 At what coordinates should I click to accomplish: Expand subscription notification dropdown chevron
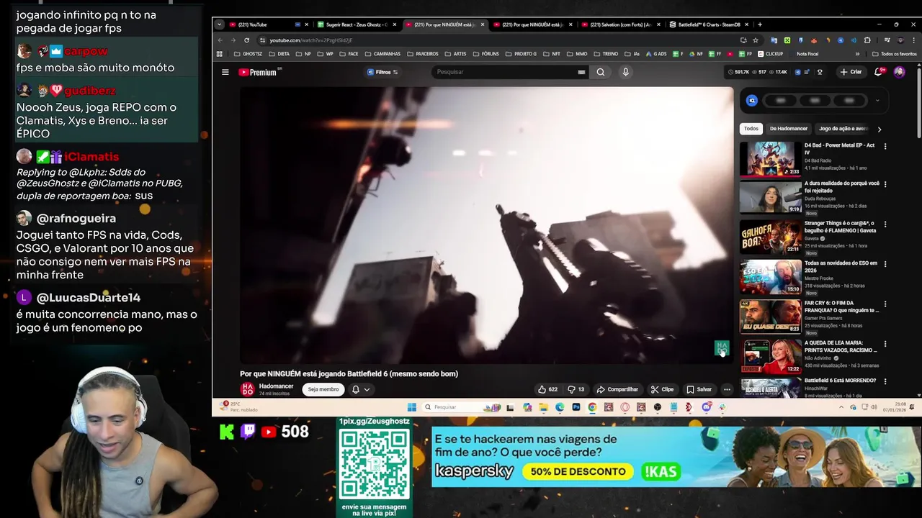pyautogui.click(x=367, y=389)
